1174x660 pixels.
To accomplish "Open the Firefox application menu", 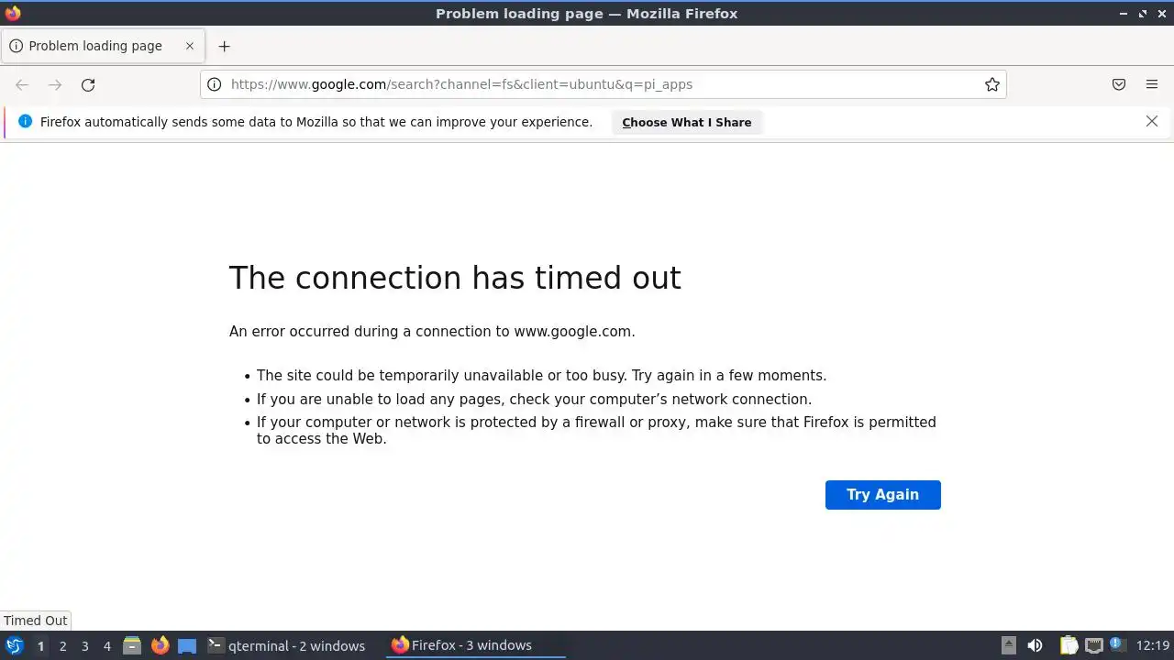I will click(x=1152, y=84).
